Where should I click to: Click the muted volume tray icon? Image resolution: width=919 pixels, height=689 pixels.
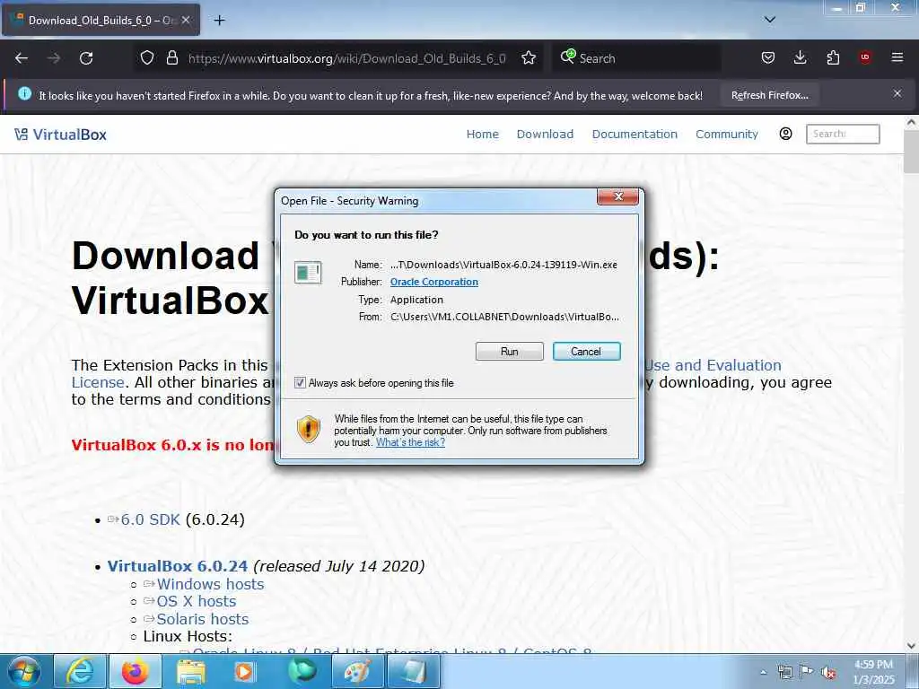click(x=828, y=673)
